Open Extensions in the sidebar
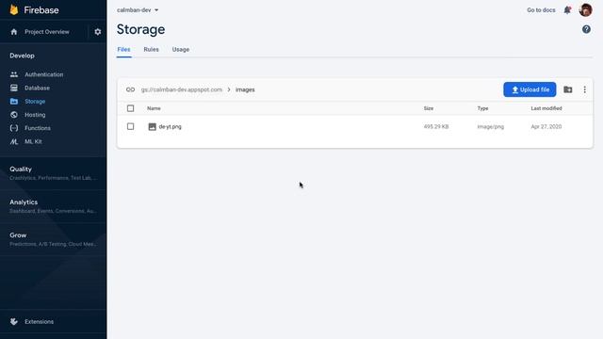The height and width of the screenshot is (339, 603). pyautogui.click(x=40, y=322)
